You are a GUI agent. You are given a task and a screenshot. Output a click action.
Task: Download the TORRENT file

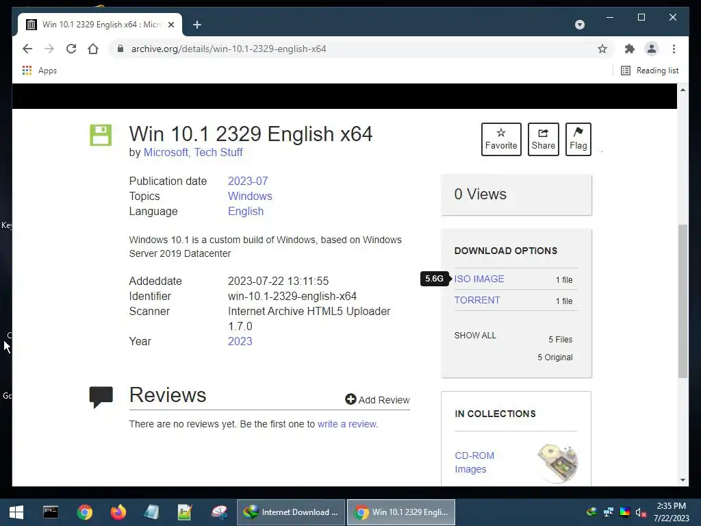[477, 300]
